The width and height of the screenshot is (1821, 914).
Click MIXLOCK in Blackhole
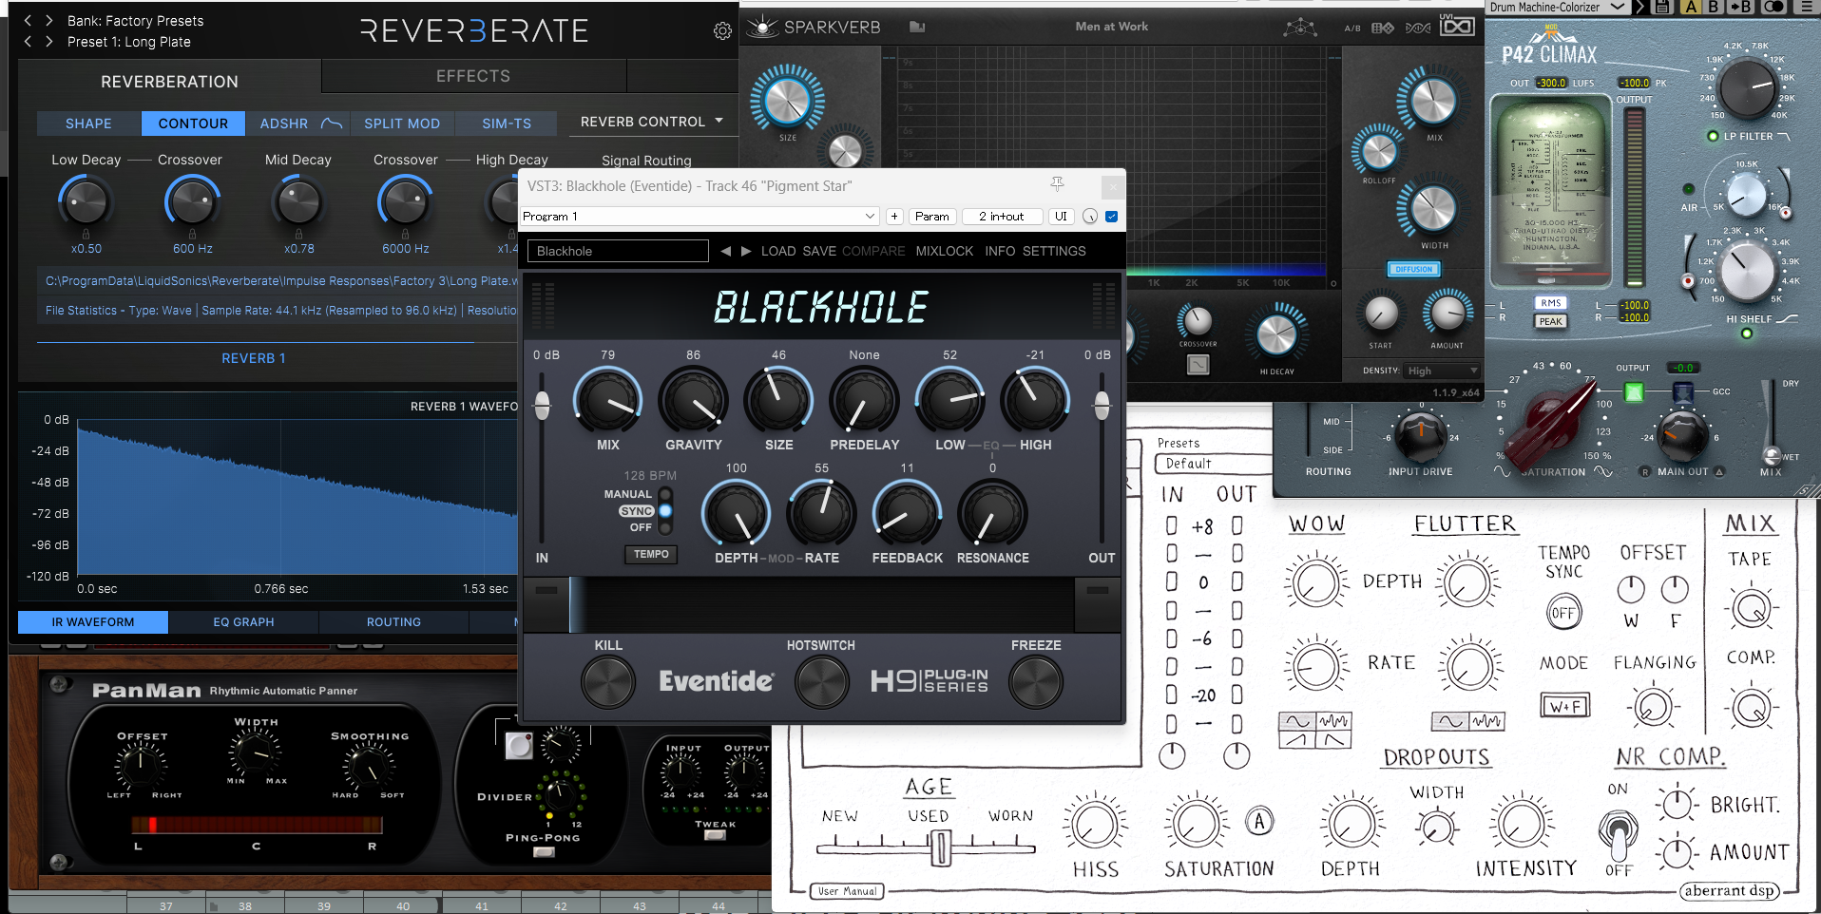coord(945,251)
